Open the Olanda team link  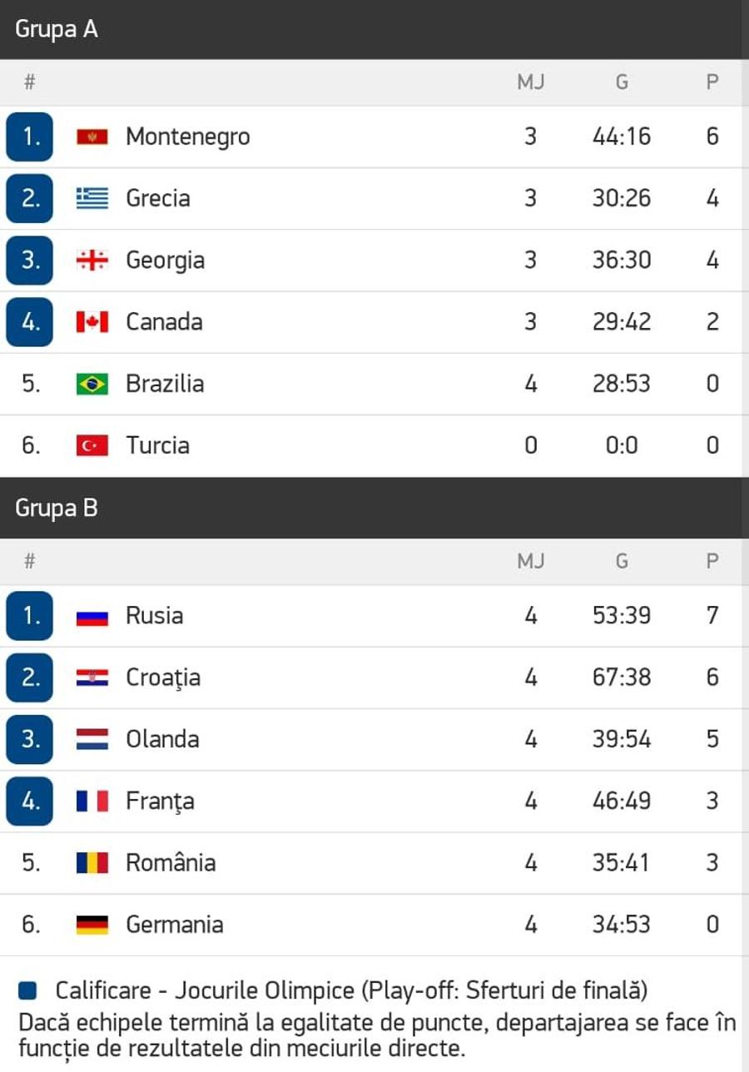[162, 739]
